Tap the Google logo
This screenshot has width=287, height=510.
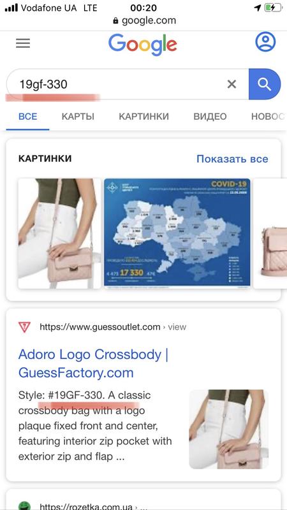pyautogui.click(x=142, y=45)
